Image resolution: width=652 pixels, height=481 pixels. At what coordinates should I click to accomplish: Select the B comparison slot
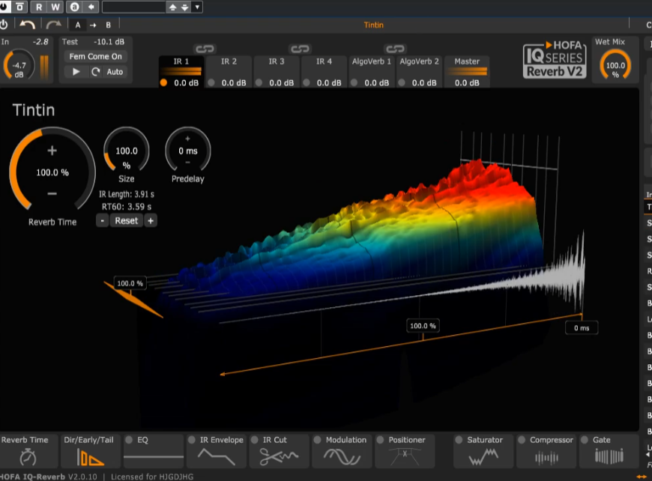pyautogui.click(x=108, y=25)
